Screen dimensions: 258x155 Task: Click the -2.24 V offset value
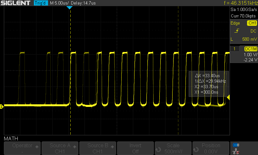[250, 60]
